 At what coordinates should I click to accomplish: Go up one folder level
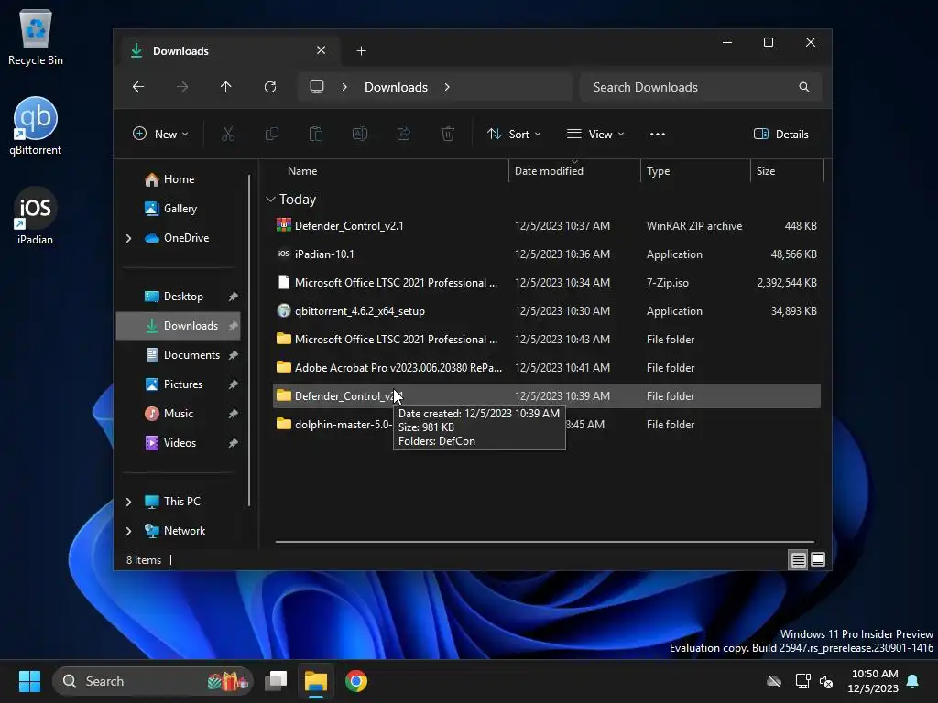point(225,87)
